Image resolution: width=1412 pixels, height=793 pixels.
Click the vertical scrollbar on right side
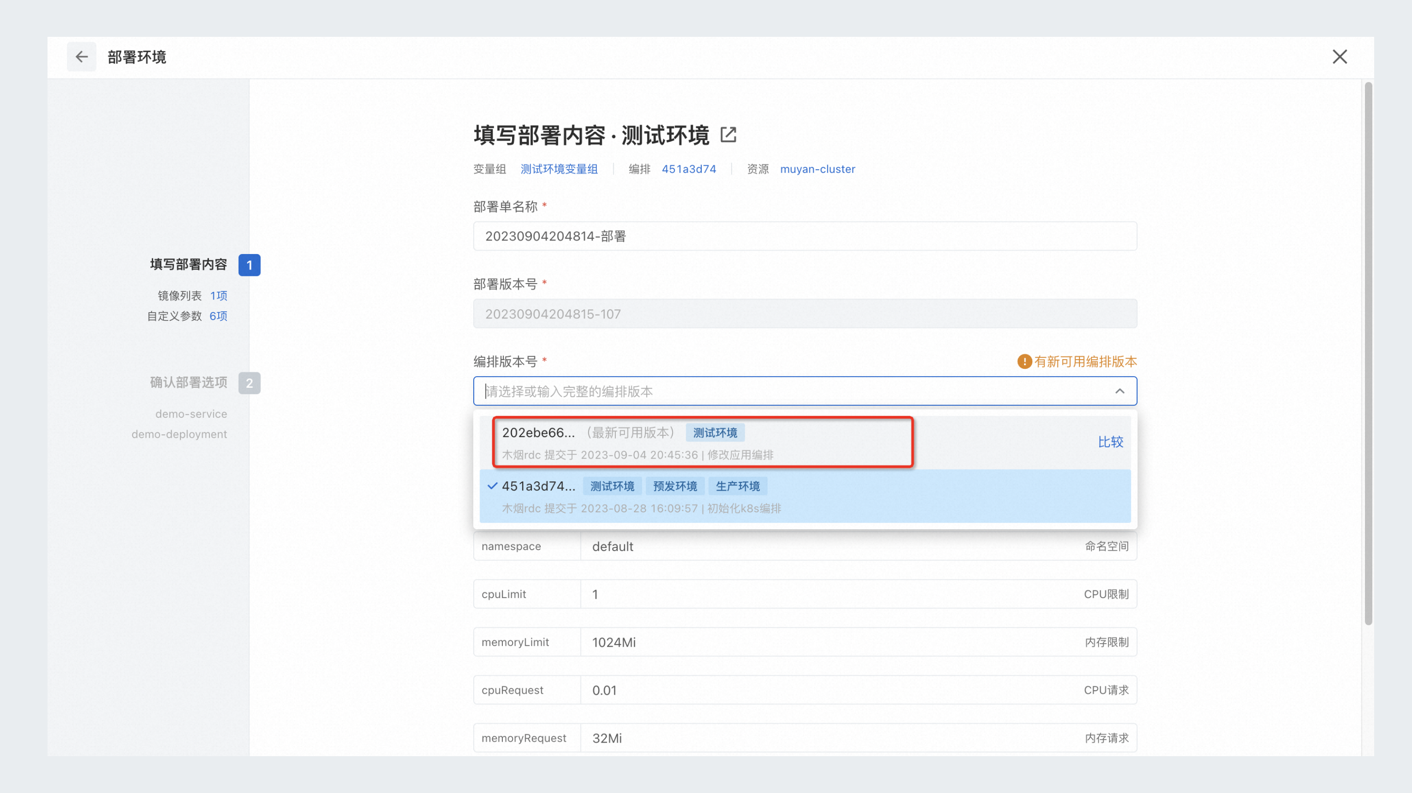[x=1368, y=353]
